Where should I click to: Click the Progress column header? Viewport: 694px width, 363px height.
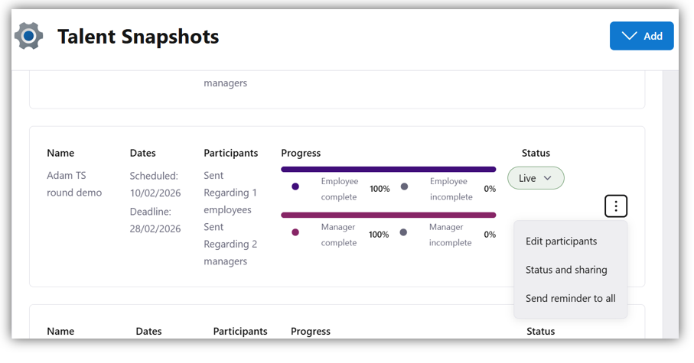(x=301, y=153)
